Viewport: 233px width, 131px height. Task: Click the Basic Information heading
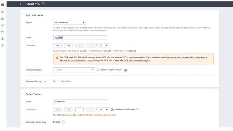coord(35,15)
